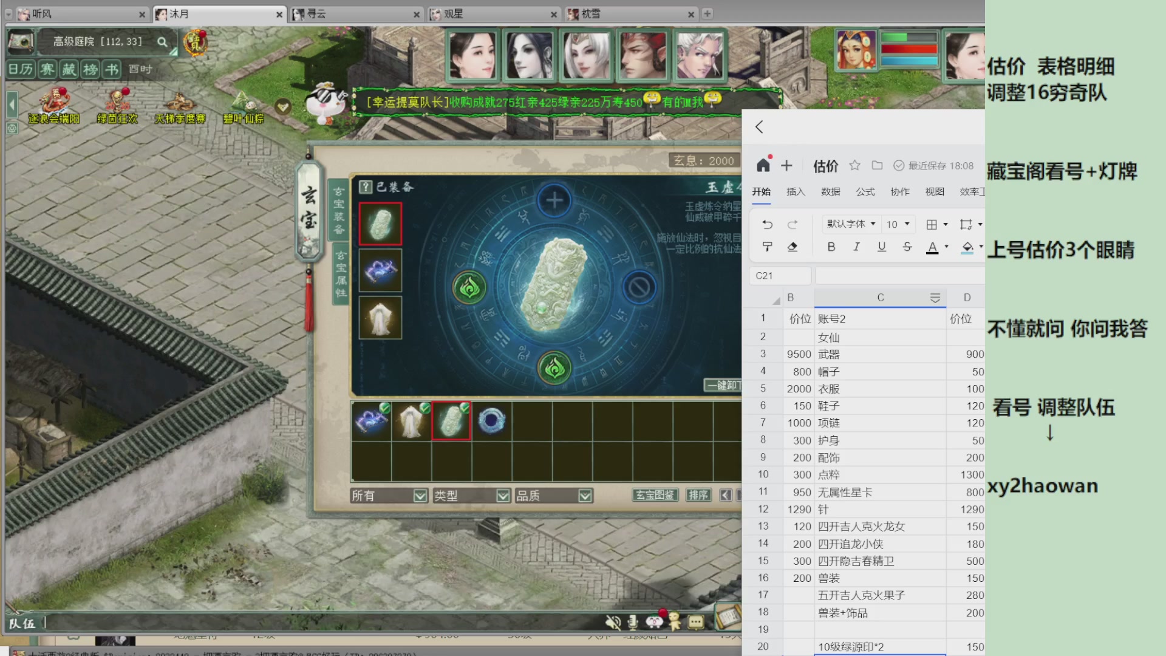Screen dimensions: 1166x656
Task: Open the 绿茵狂欢 event icon
Action: point(117,106)
